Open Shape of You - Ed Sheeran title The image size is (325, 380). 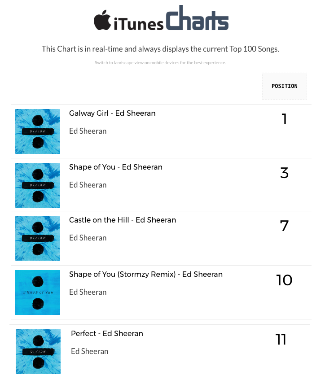(x=116, y=167)
